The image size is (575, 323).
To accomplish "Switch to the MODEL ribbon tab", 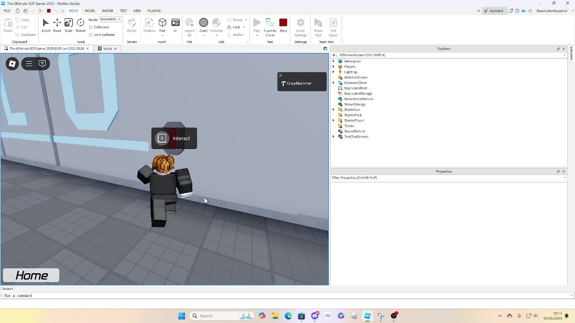I will click(x=90, y=11).
